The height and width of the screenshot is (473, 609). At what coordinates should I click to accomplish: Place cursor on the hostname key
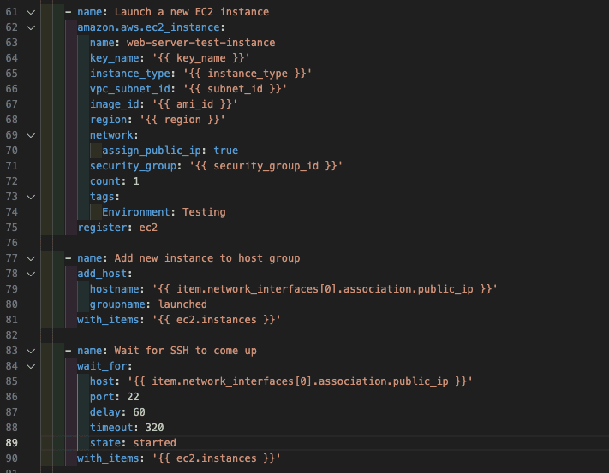(115, 289)
